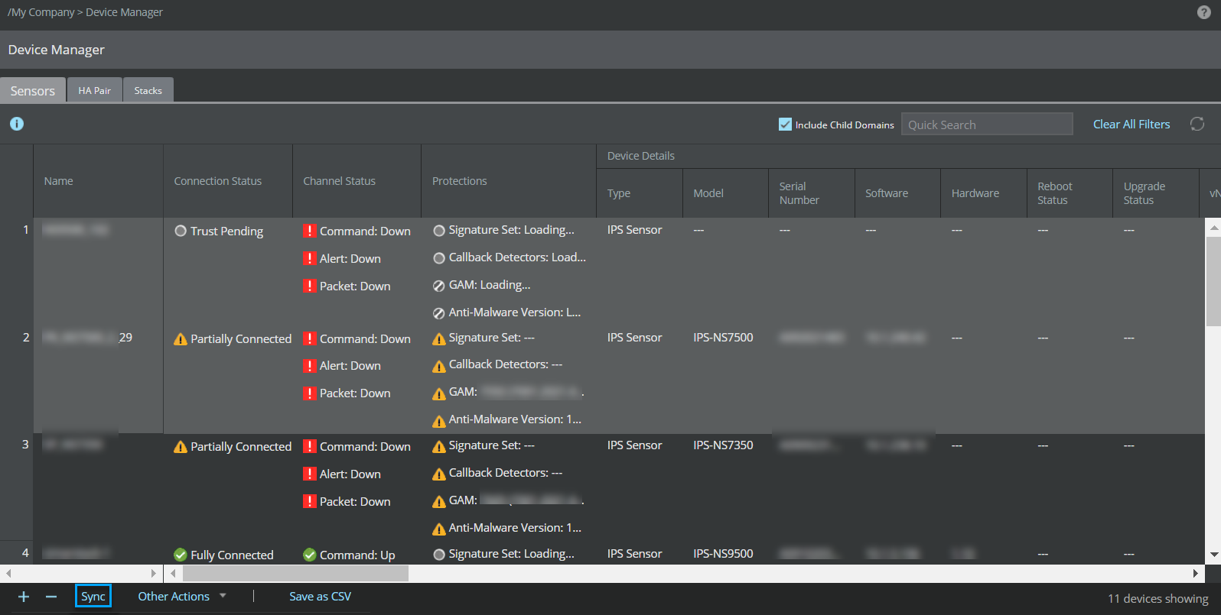This screenshot has height=615, width=1221.
Task: Open the Other Actions dropdown
Action: (181, 597)
